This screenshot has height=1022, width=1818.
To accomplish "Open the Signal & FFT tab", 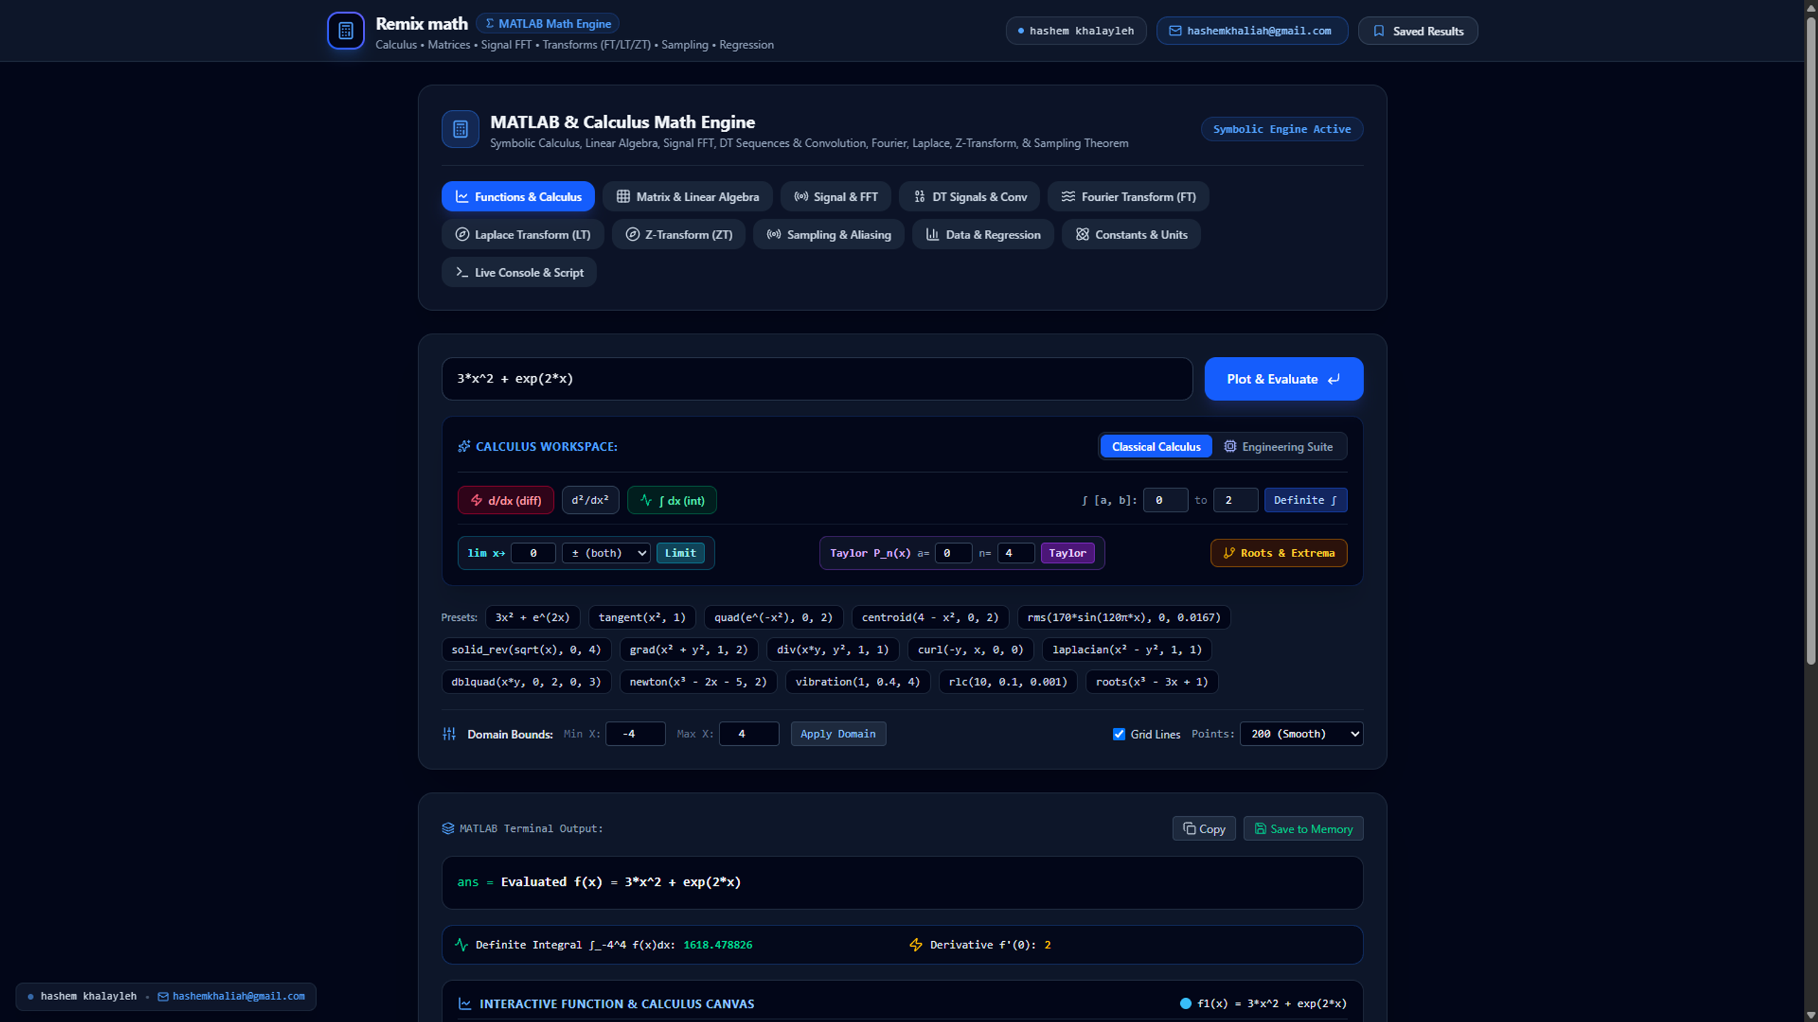I will click(836, 197).
